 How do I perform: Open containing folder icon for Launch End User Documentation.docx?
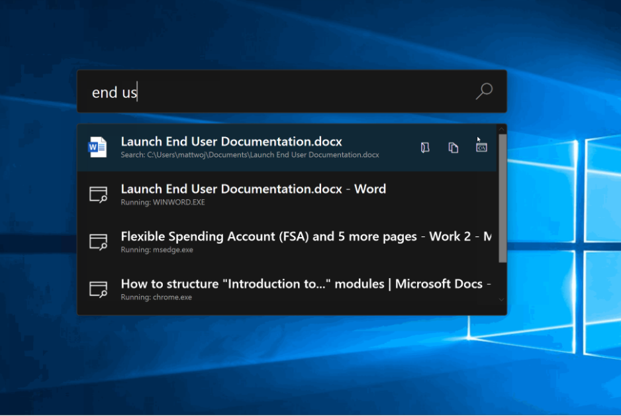pos(425,148)
